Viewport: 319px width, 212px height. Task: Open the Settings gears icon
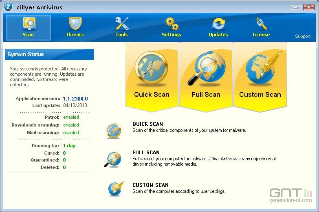pos(172,24)
